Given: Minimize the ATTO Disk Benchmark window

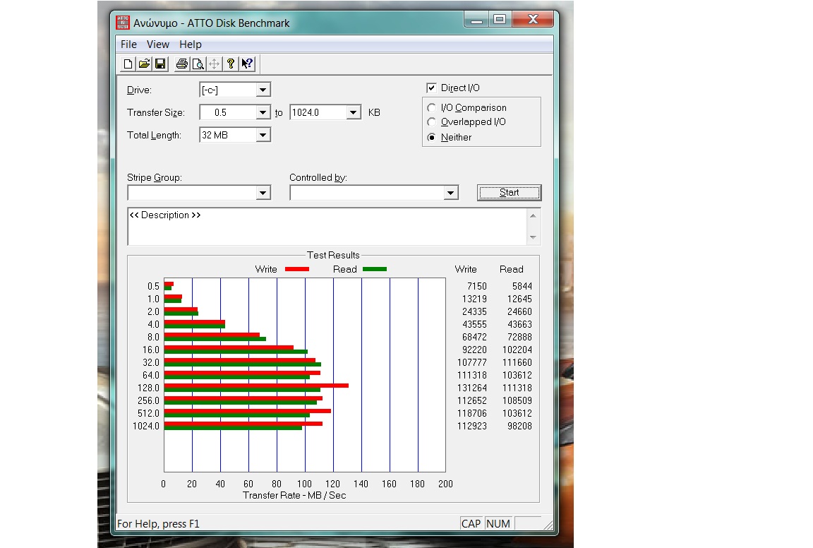Looking at the screenshot, I should (477, 20).
